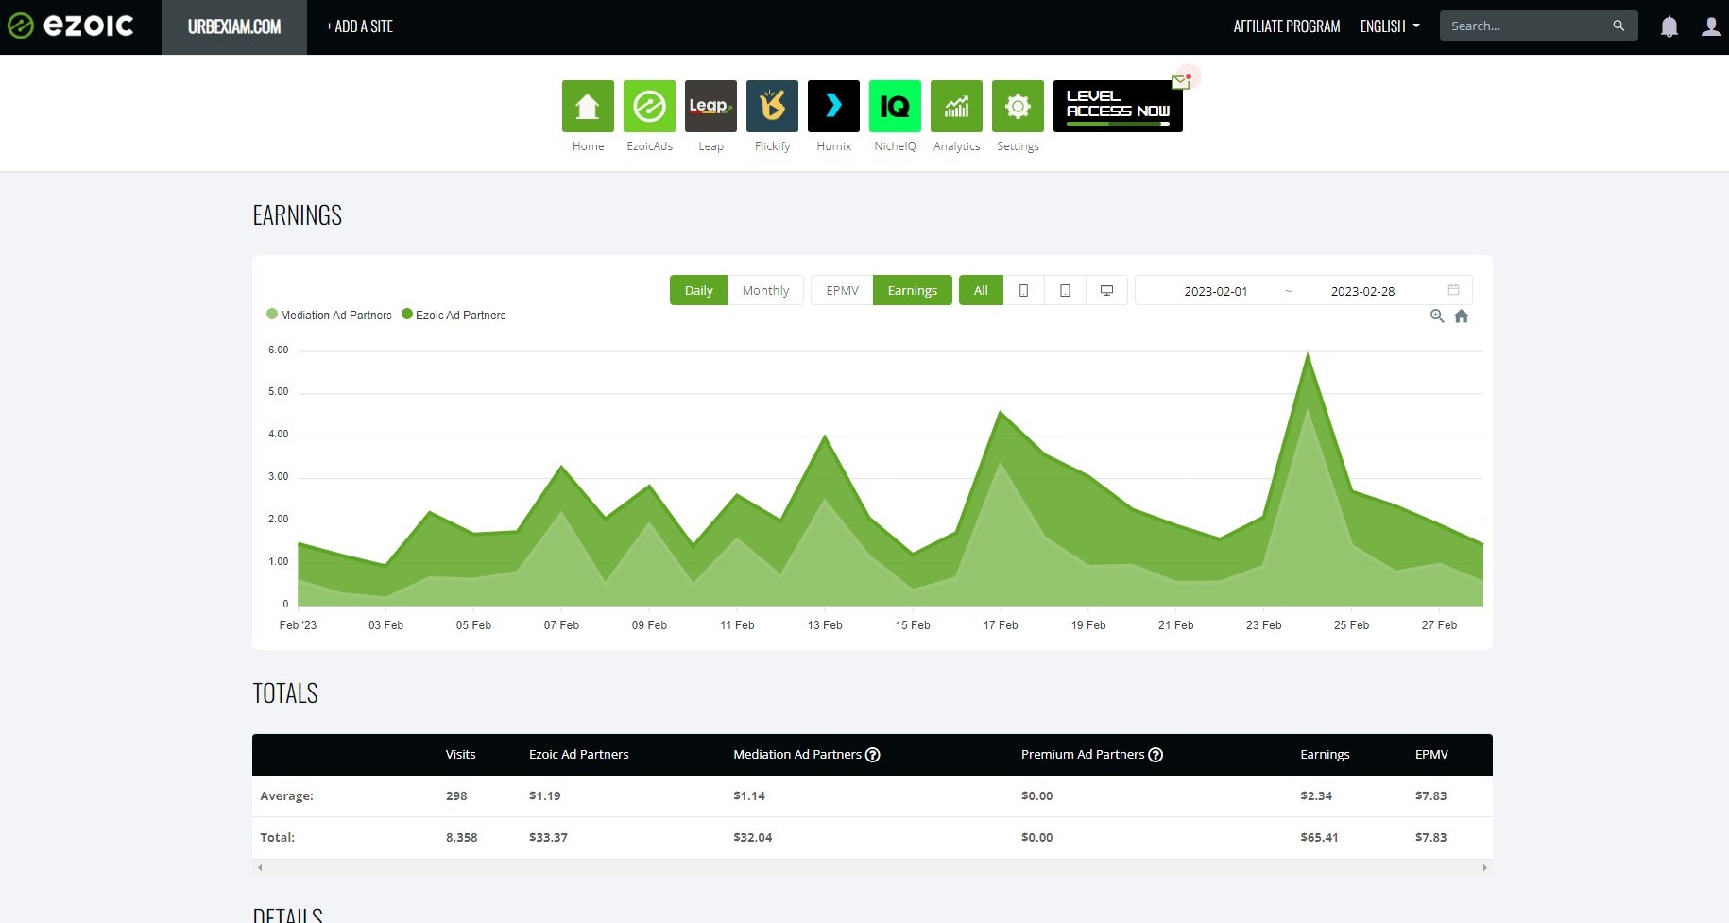This screenshot has width=1729, height=923.
Task: Switch chart to Daily view
Action: click(698, 290)
